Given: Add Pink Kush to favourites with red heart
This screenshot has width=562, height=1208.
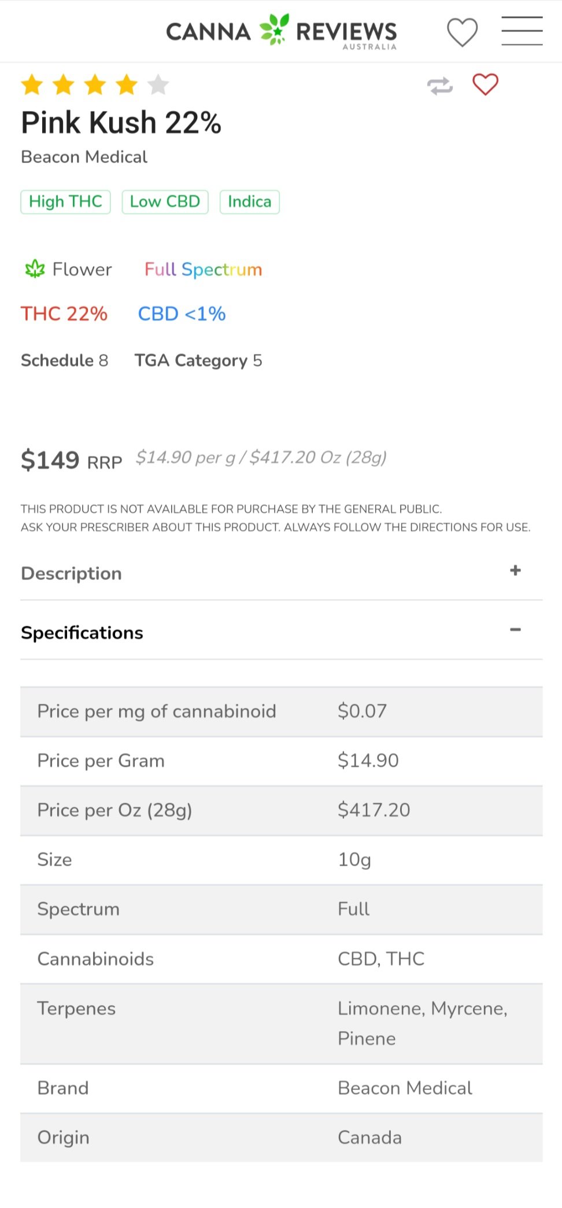Looking at the screenshot, I should tap(485, 84).
